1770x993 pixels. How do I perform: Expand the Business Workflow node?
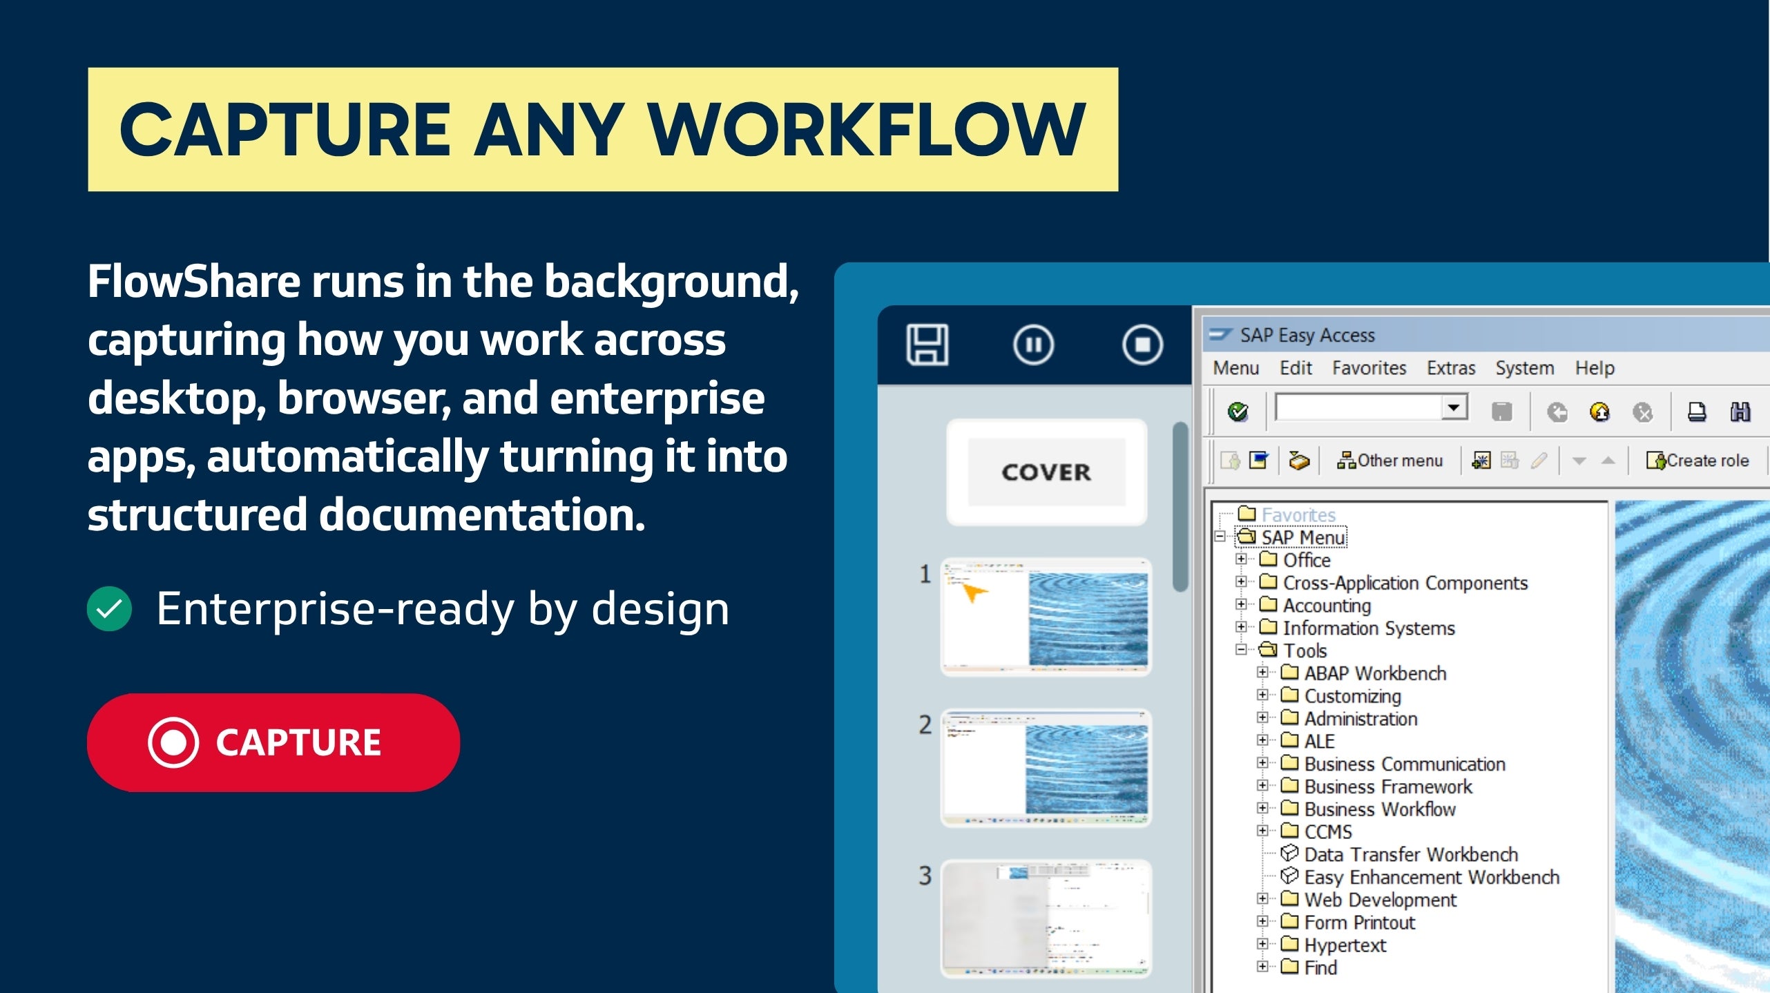click(x=1262, y=808)
